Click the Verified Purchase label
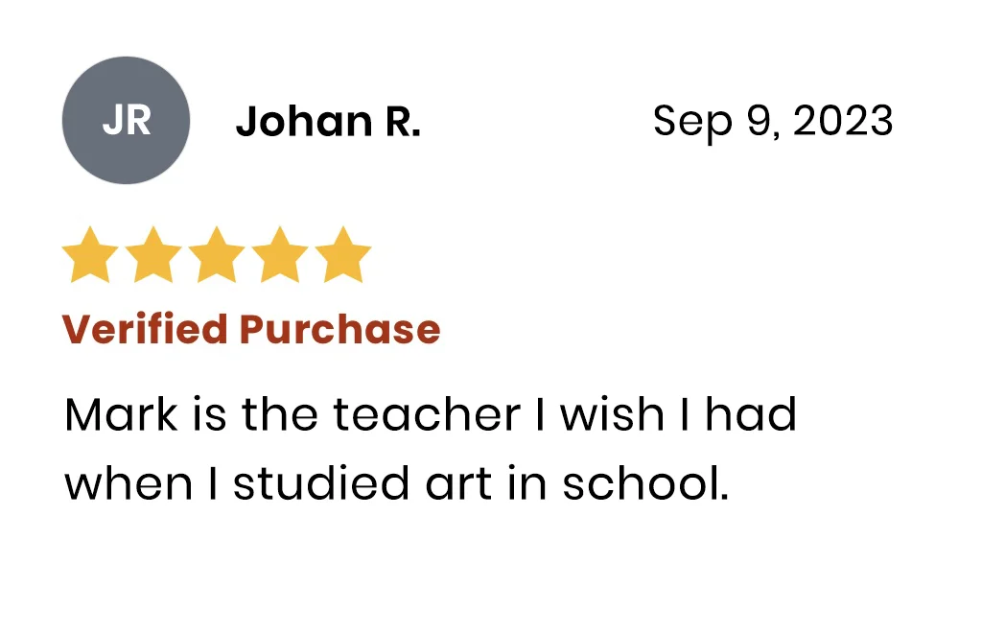982x633 pixels. (x=251, y=329)
